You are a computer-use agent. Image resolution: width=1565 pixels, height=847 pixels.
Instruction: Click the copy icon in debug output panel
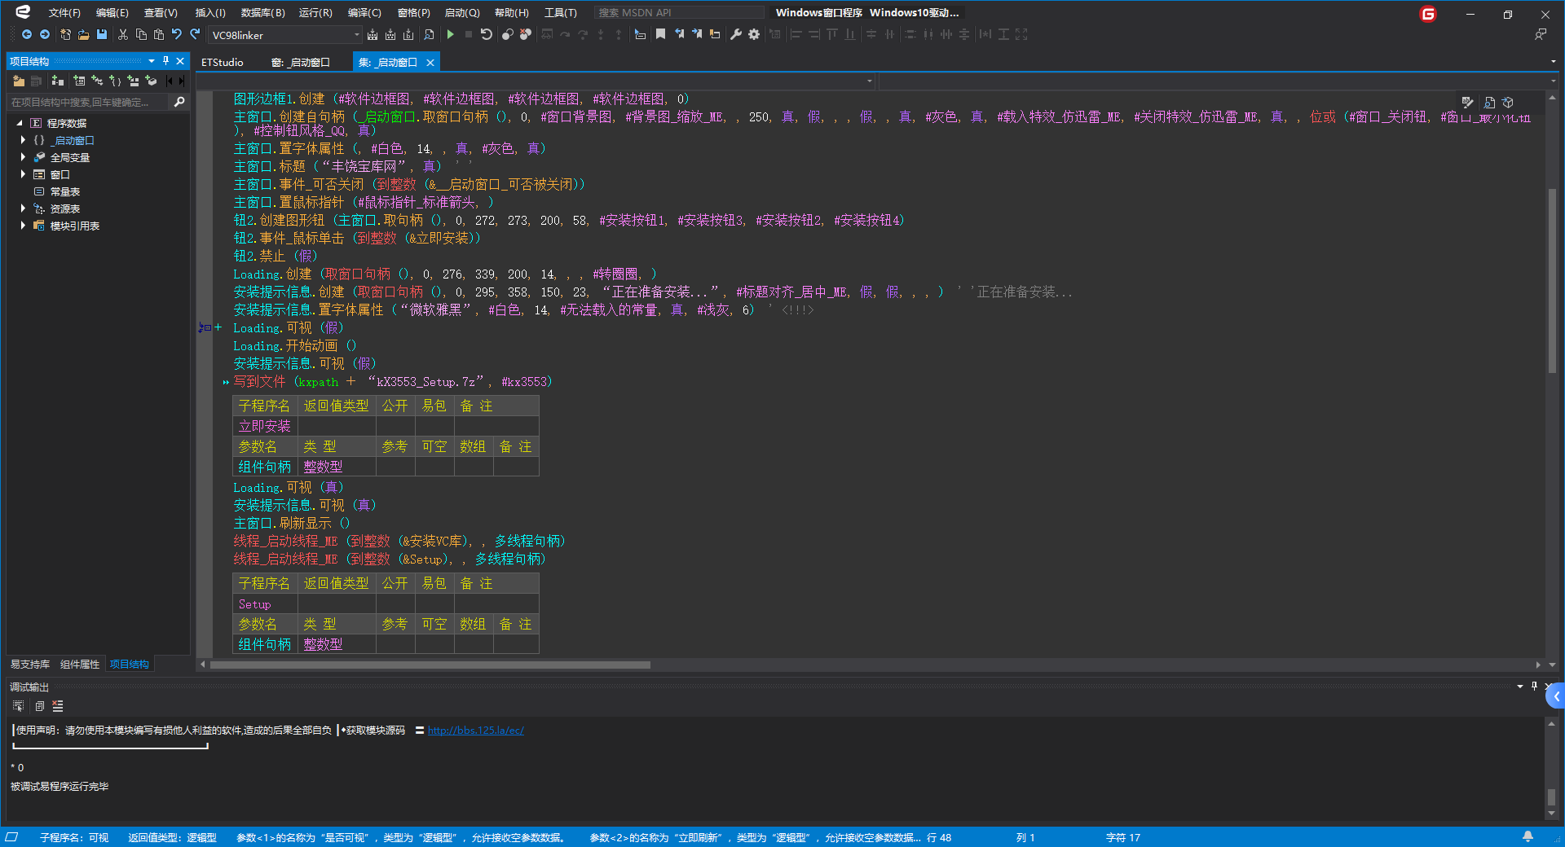coord(38,706)
